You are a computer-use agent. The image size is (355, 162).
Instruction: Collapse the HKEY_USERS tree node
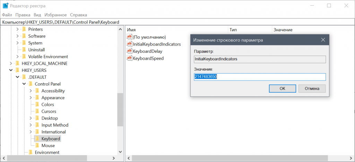(11, 70)
